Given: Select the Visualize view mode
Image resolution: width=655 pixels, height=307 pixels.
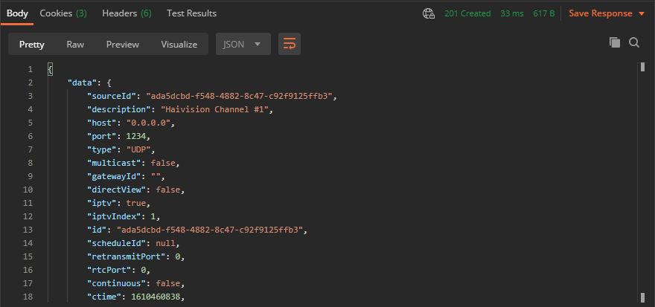Looking at the screenshot, I should coord(179,44).
